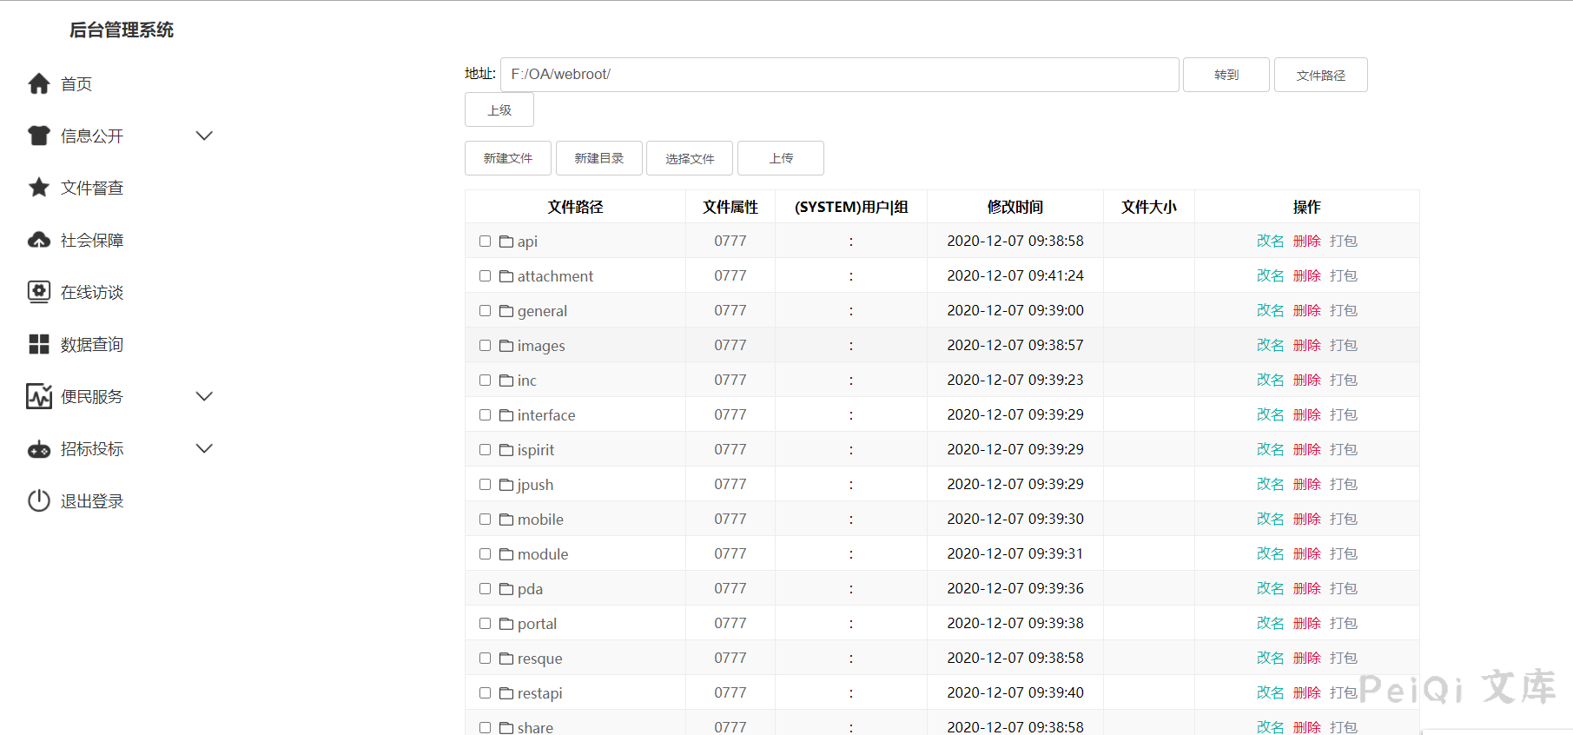Expand the 招标投标 chevron
The image size is (1573, 735).
pos(204,449)
